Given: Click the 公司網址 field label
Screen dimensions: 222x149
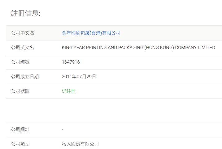Looking at the screenshot, I should [x=20, y=130].
